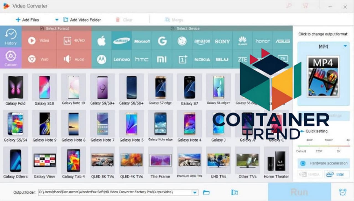Toggle the NVIDIA acceleration option
The image size is (354, 201).
[x=310, y=174]
